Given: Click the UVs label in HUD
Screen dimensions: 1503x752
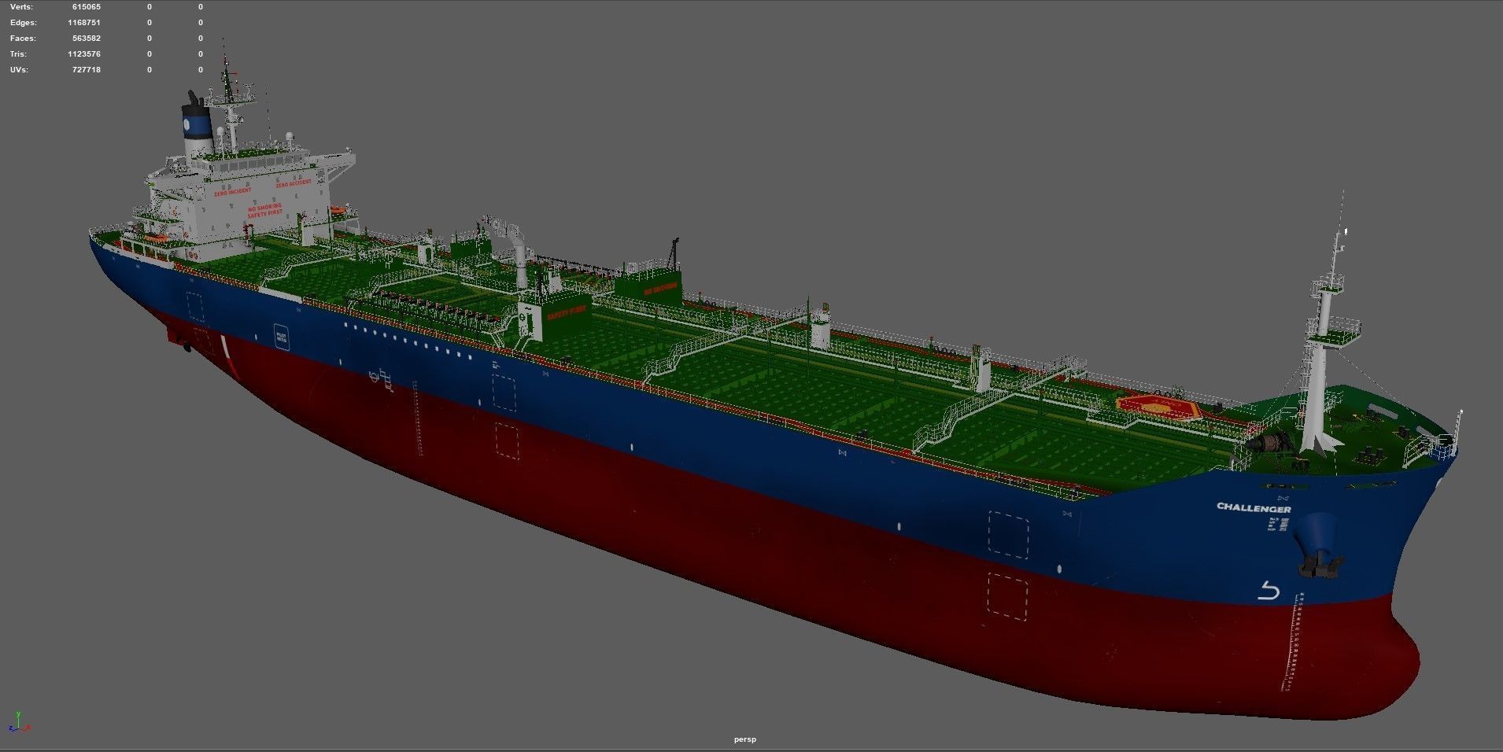Looking at the screenshot, I should click(20, 70).
